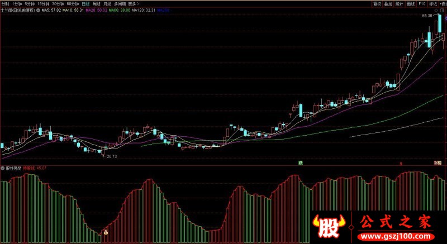
Task: Open the 统计 statistics button
Action: tap(400, 4)
